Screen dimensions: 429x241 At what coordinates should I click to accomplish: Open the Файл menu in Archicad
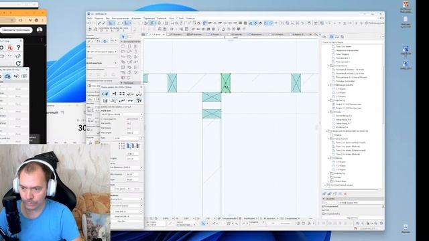[x=90, y=18]
